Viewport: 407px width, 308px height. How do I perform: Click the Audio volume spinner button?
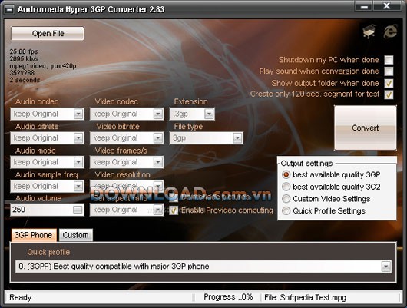78,210
